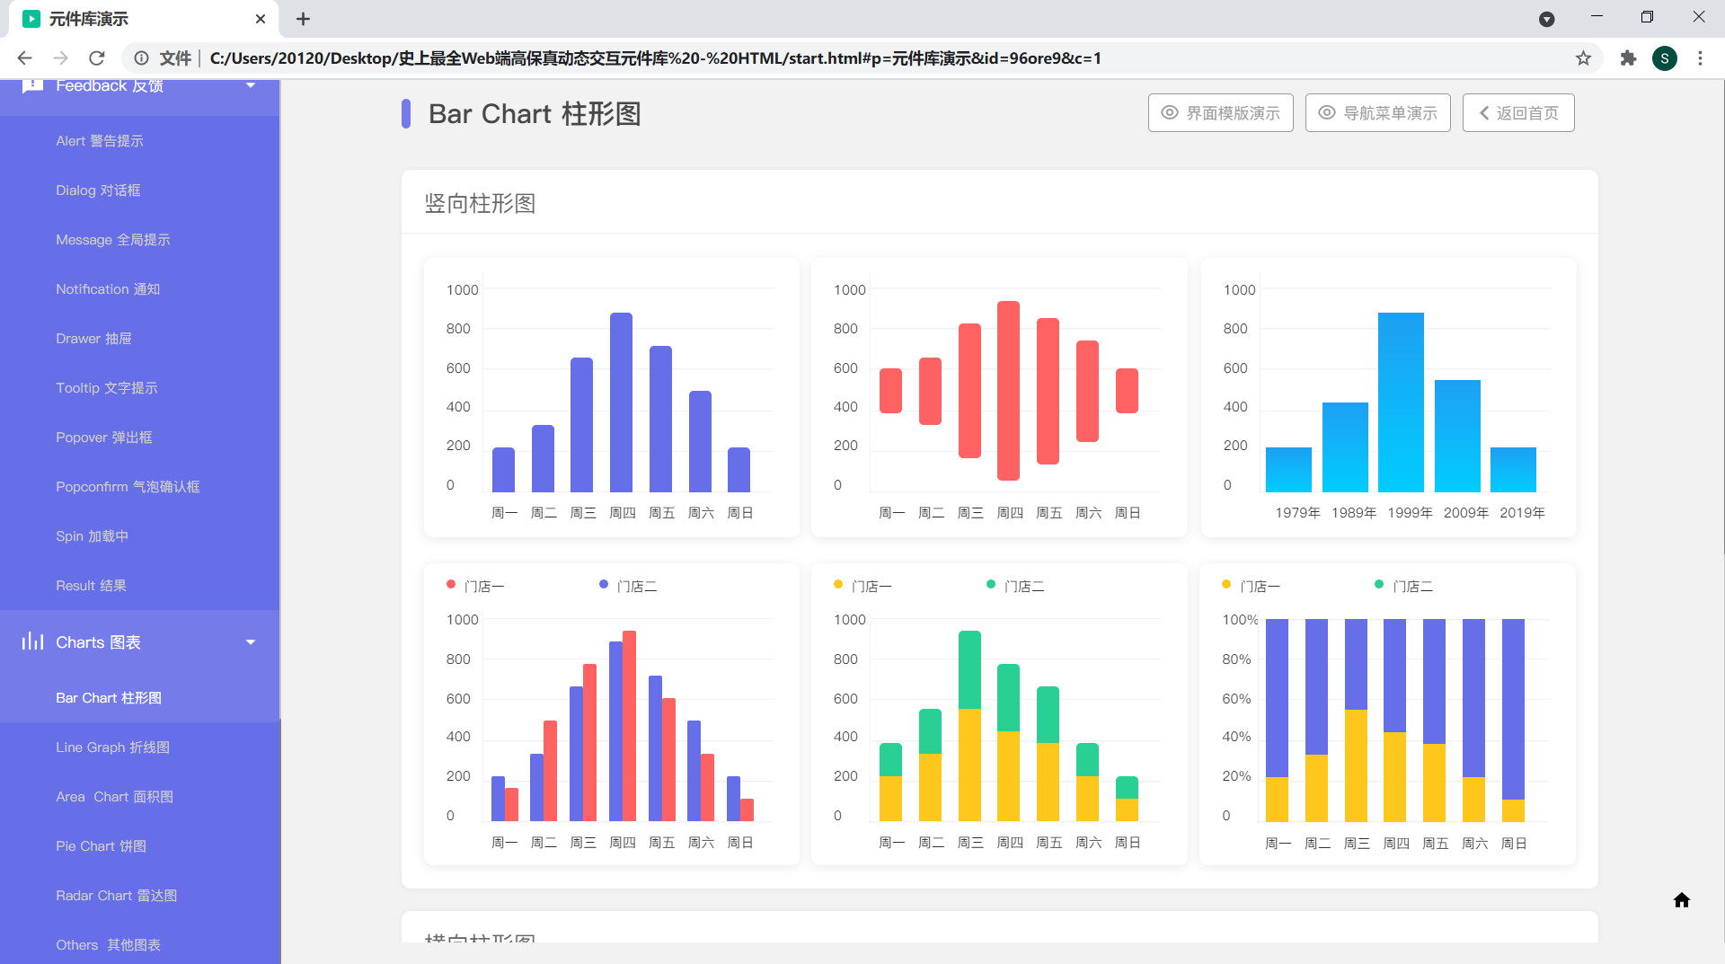Click the 2019年 axis label
This screenshot has width=1725, height=964.
tap(1522, 513)
